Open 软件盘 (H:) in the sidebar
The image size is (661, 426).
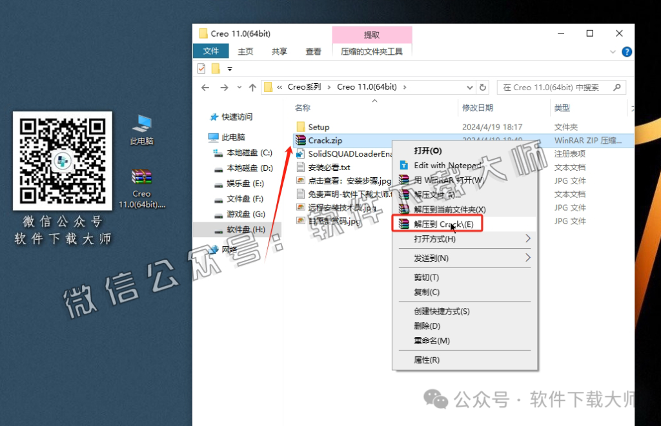(x=238, y=229)
